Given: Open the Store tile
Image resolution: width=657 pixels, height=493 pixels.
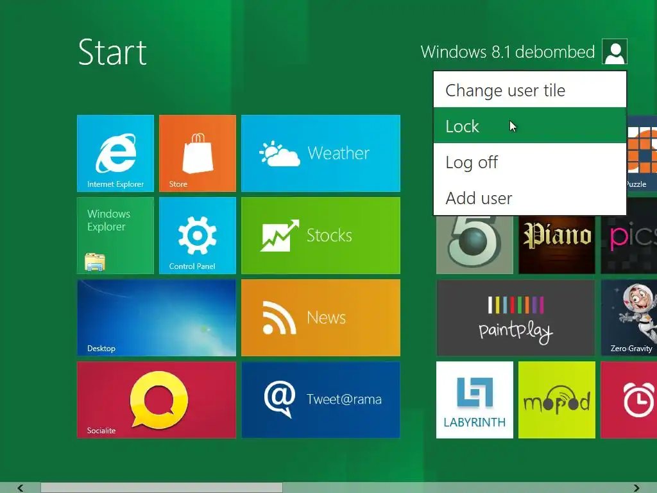Looking at the screenshot, I should click(198, 153).
